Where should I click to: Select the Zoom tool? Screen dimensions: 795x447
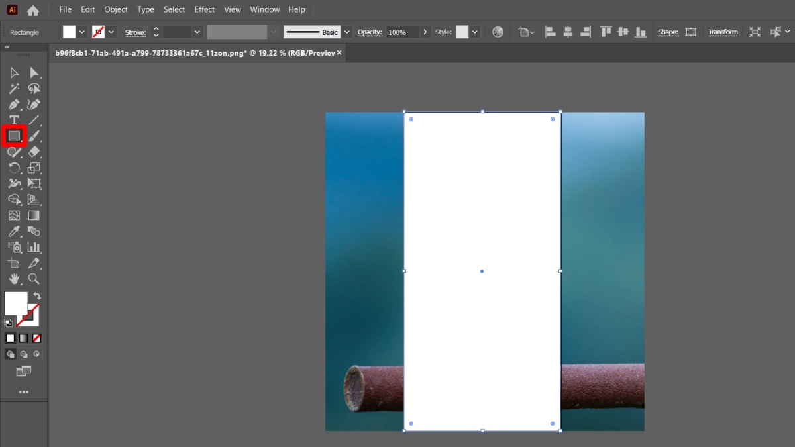point(34,279)
